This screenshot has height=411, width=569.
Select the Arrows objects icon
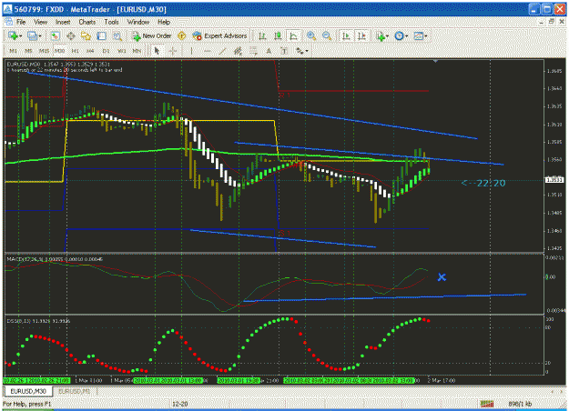pyautogui.click(x=300, y=51)
